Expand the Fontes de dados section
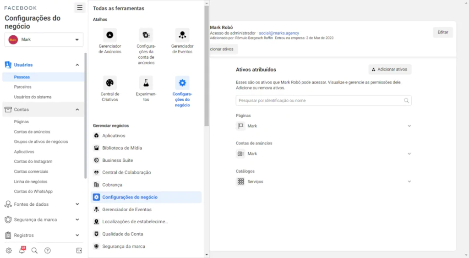 tap(77, 204)
